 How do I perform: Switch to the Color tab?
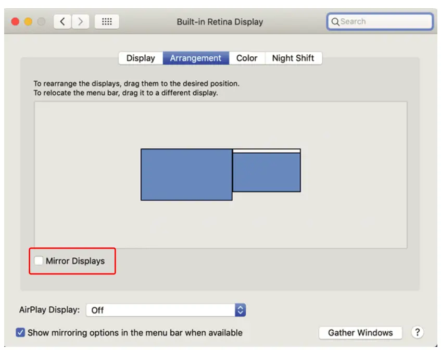[x=247, y=58]
